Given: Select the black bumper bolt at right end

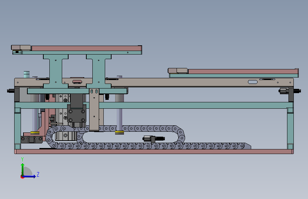Looking at the screenshot, I should click(297, 91).
